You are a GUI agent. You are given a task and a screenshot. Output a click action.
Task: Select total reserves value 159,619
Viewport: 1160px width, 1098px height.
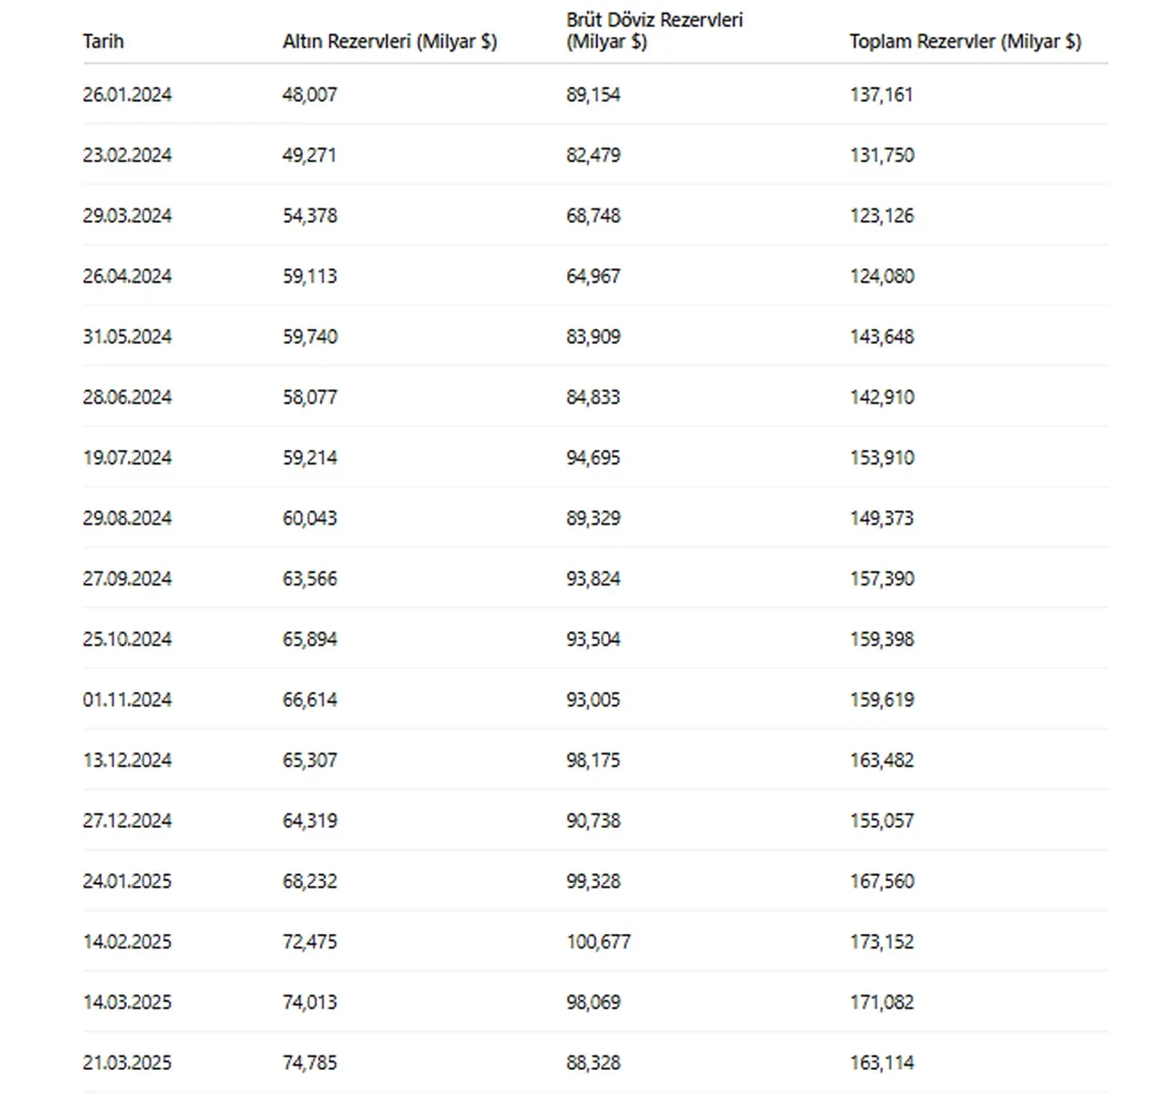[x=882, y=700]
